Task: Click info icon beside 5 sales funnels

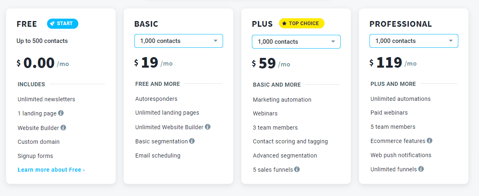Action: (x=297, y=169)
